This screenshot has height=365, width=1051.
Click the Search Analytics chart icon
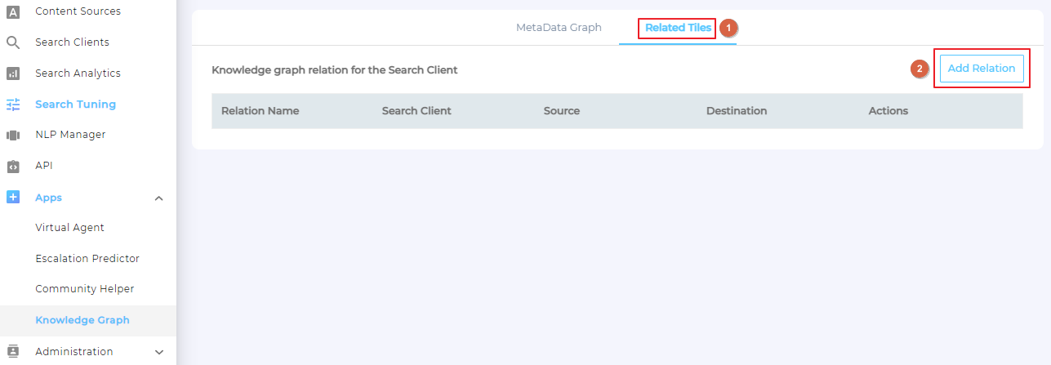tap(13, 73)
